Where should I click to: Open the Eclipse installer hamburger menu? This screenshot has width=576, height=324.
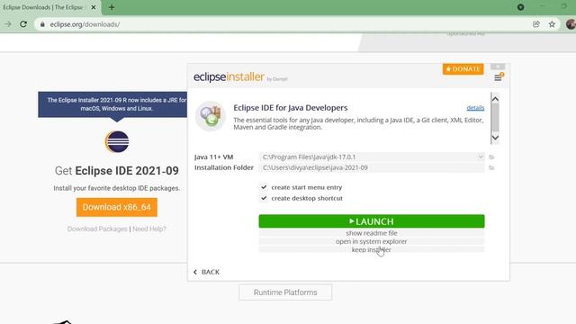[x=498, y=78]
